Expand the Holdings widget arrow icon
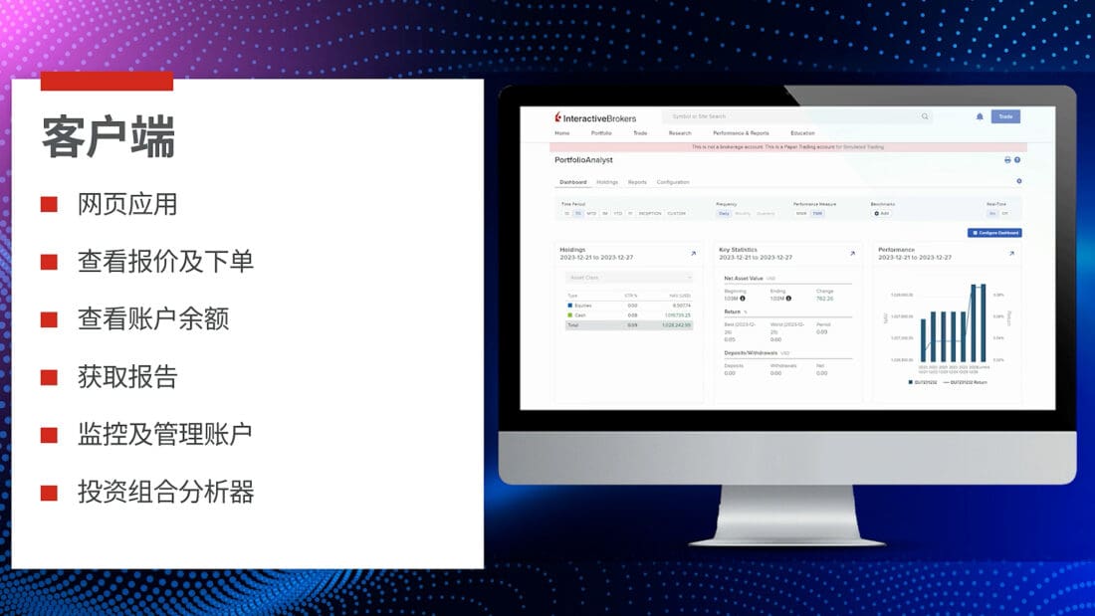The height and width of the screenshot is (616, 1095). (x=693, y=254)
